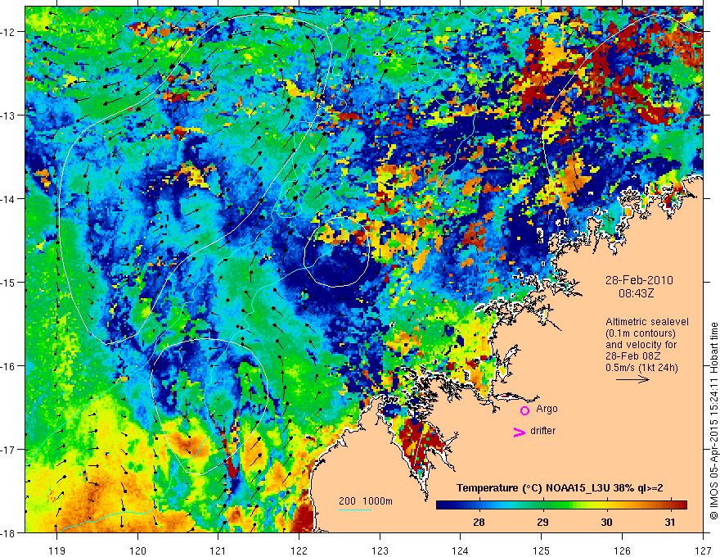
Task: Click the vertical IMOS copyright timestamp text
Action: click(x=713, y=421)
